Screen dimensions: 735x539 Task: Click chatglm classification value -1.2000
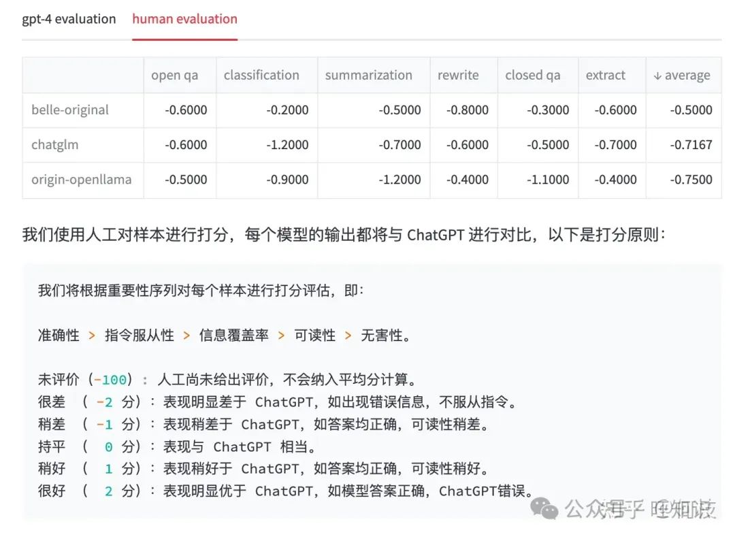pos(287,144)
